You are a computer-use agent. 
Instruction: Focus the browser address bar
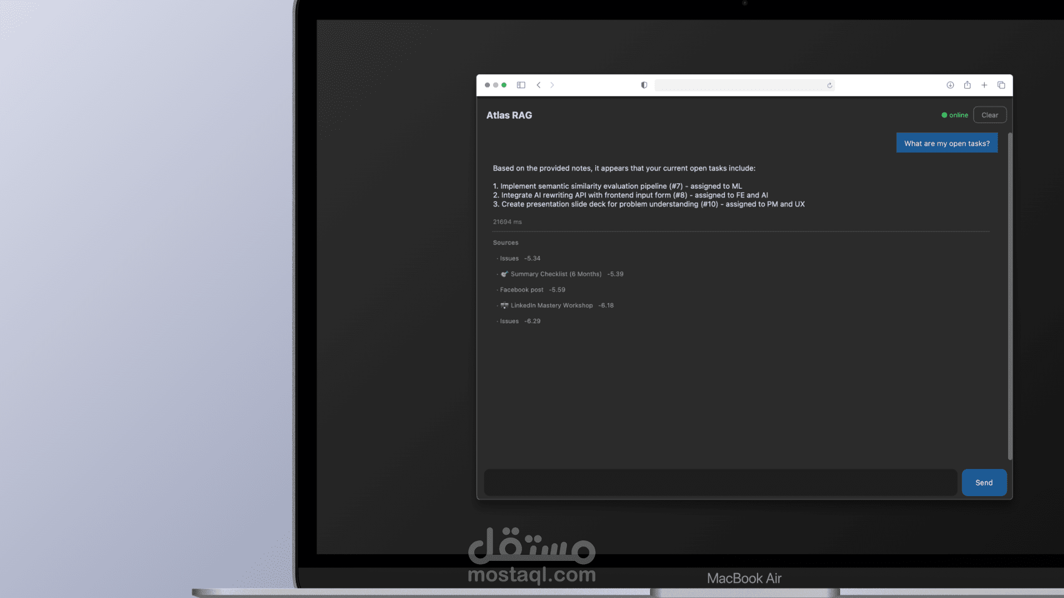[744, 85]
